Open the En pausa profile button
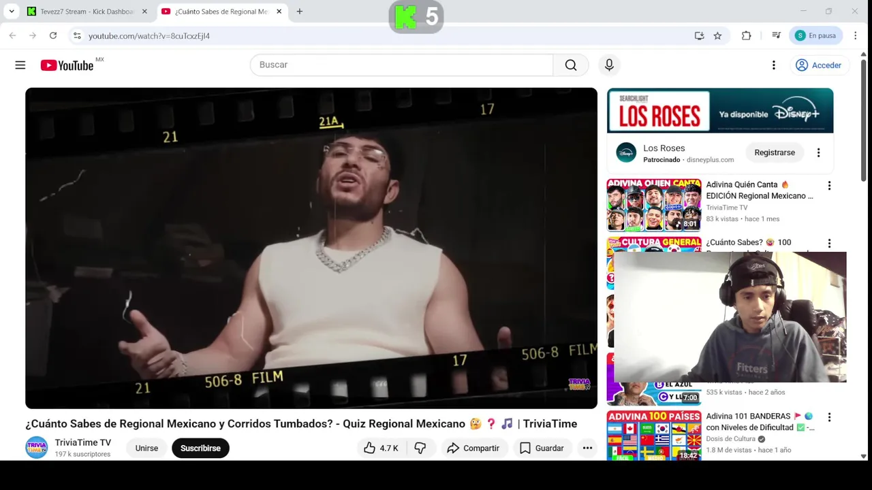Screen dimensions: 872x490 coord(816,35)
